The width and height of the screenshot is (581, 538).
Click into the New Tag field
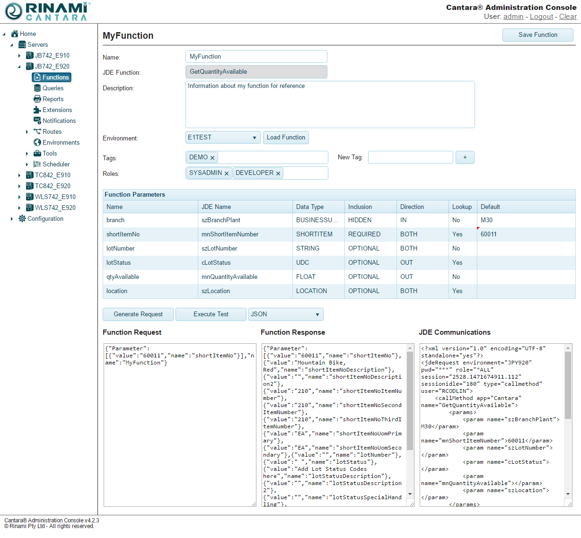[410, 157]
